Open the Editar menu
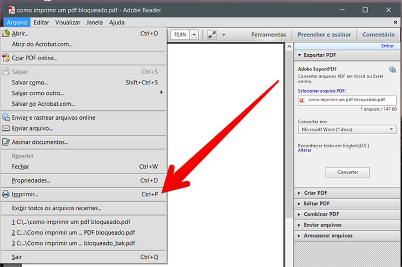The image size is (402, 267). point(42,22)
